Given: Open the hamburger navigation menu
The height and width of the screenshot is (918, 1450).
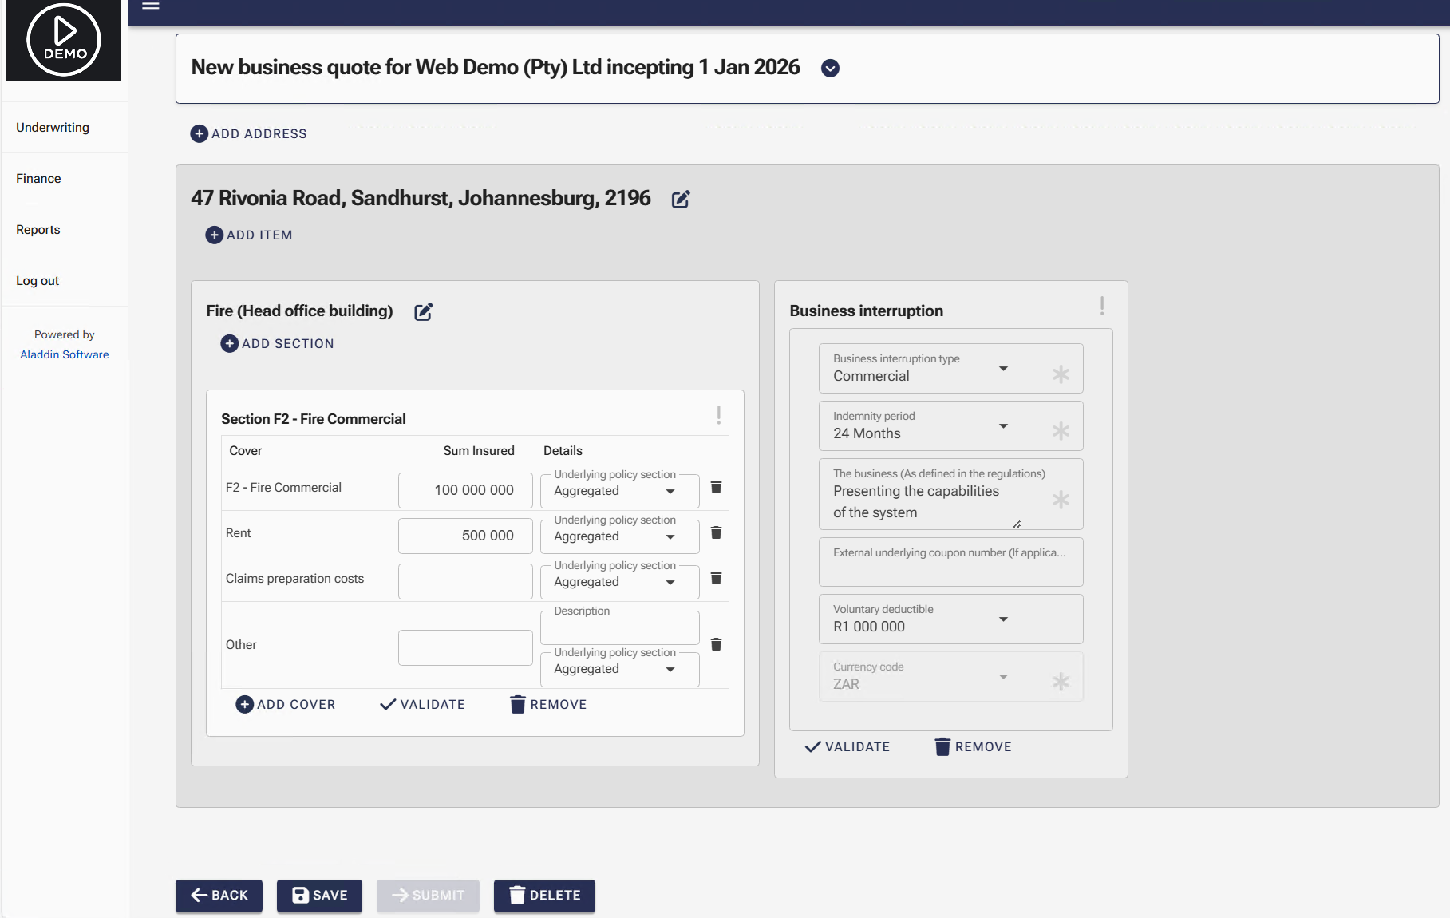Looking at the screenshot, I should tap(150, 6).
